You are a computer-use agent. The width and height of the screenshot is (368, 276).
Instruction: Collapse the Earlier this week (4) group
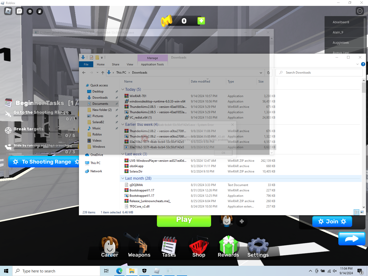coord(123,124)
